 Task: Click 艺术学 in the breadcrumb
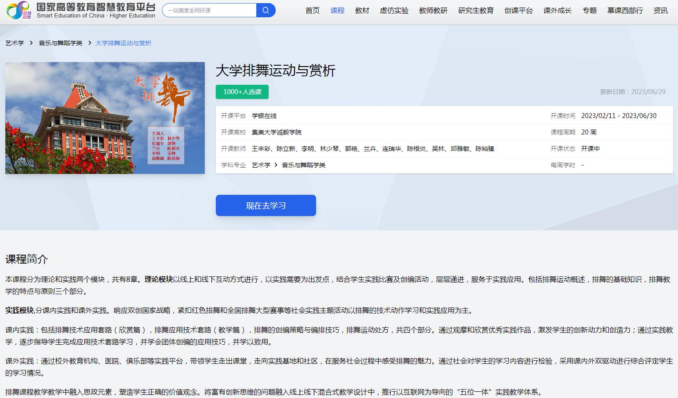pyautogui.click(x=15, y=43)
